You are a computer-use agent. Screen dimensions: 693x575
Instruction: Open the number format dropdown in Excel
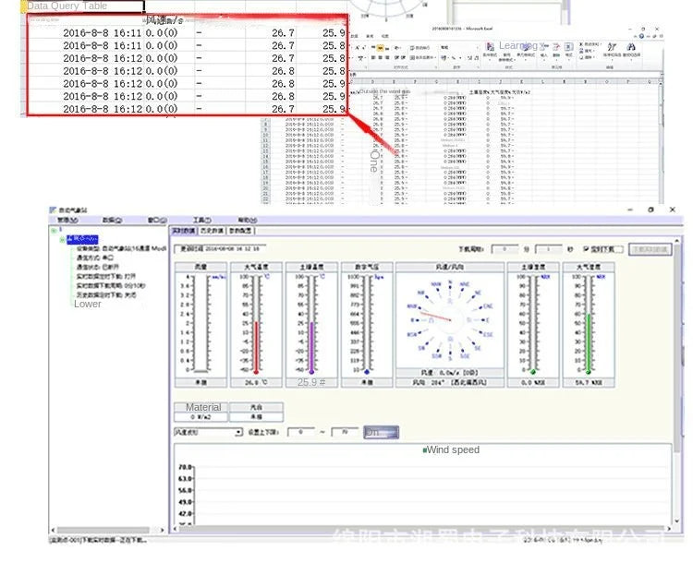click(x=476, y=47)
